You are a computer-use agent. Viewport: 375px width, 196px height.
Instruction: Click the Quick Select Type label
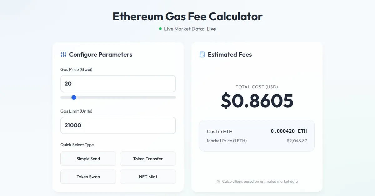(x=77, y=145)
